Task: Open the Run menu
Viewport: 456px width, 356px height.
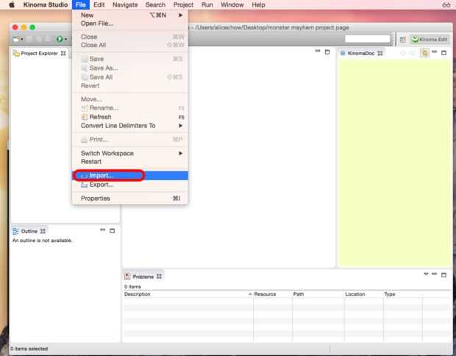Action: 207,4
